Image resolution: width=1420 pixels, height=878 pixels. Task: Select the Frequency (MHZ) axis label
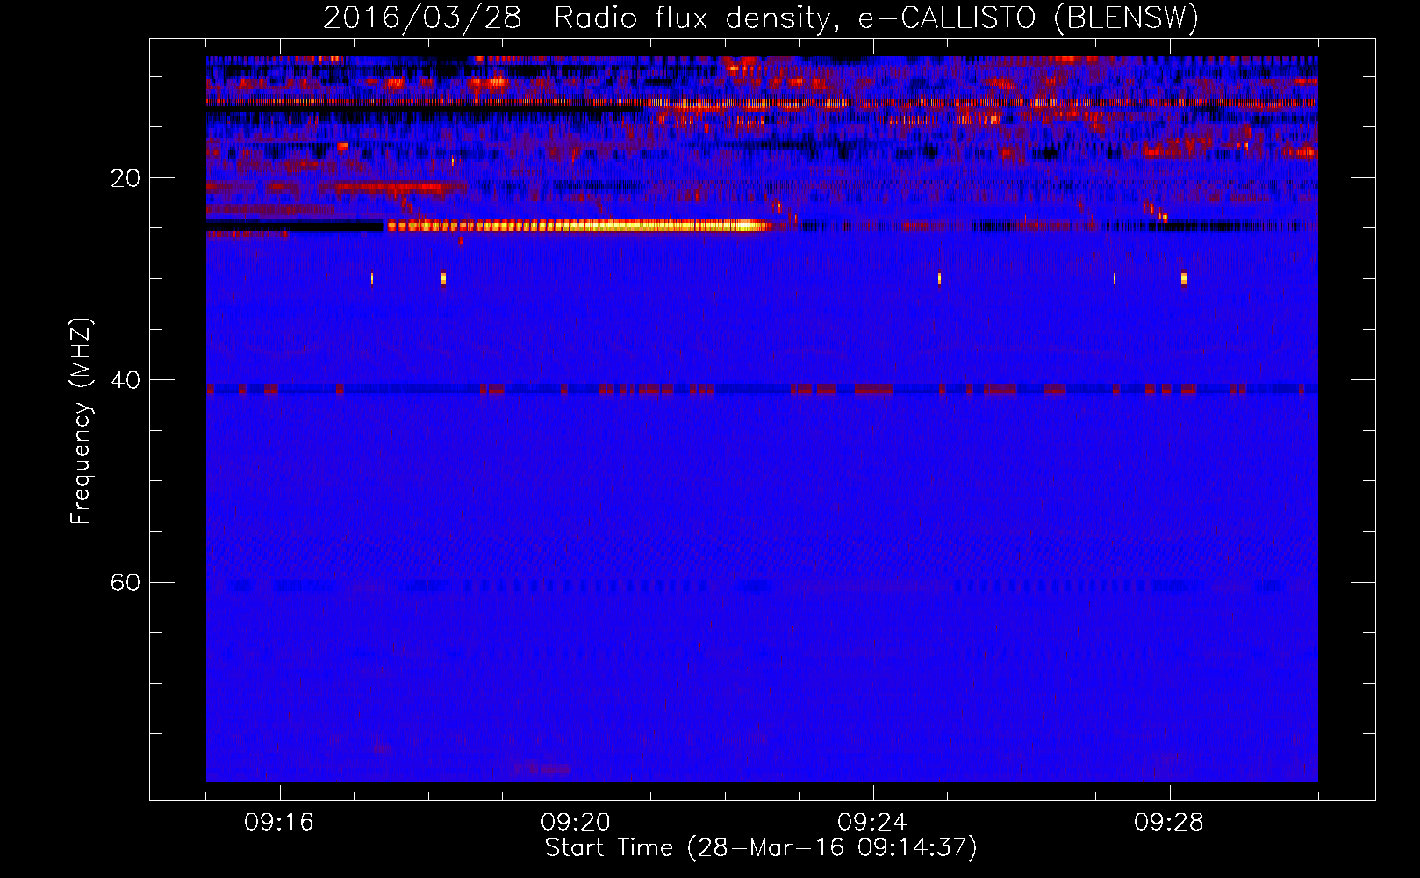(80, 421)
